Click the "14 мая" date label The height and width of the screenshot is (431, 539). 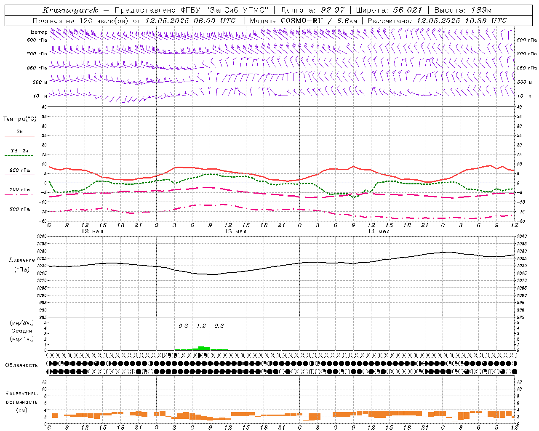click(x=379, y=231)
